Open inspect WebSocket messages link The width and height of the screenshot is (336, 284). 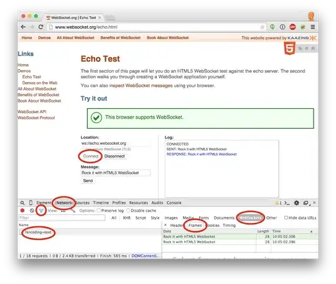point(141,86)
